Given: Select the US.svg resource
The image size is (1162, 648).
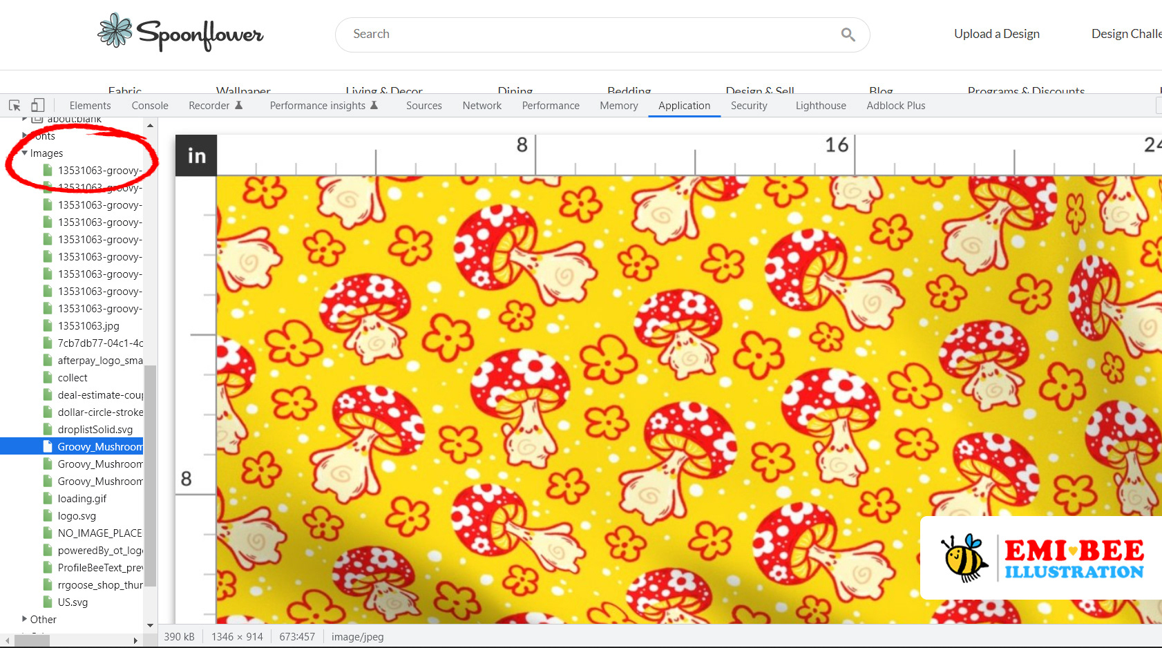Looking at the screenshot, I should click(73, 602).
